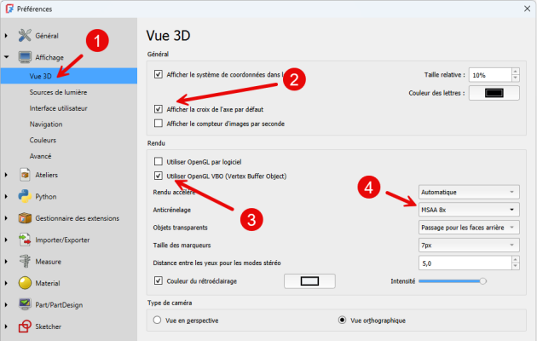Click the yellow Material sphere icon

tap(25, 283)
